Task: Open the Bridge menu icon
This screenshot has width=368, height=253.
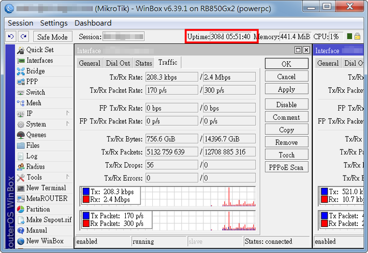Action: (20, 71)
